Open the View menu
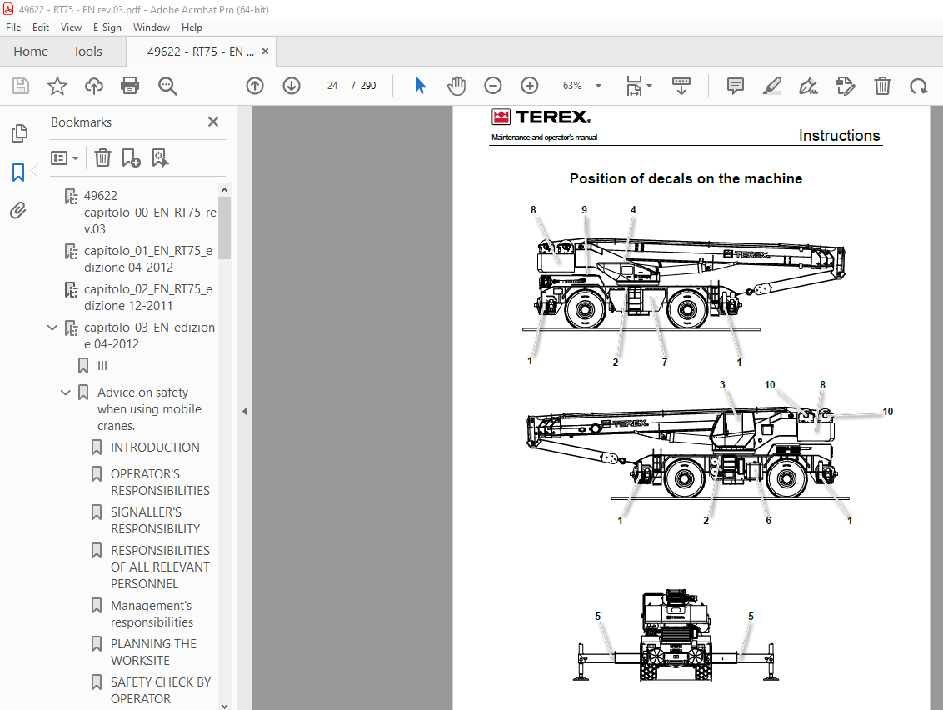 pyautogui.click(x=71, y=27)
